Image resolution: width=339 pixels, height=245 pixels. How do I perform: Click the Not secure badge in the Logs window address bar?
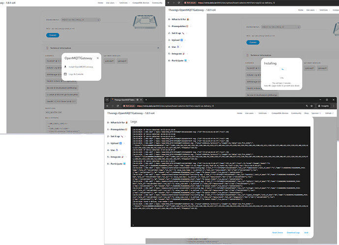click(x=130, y=105)
